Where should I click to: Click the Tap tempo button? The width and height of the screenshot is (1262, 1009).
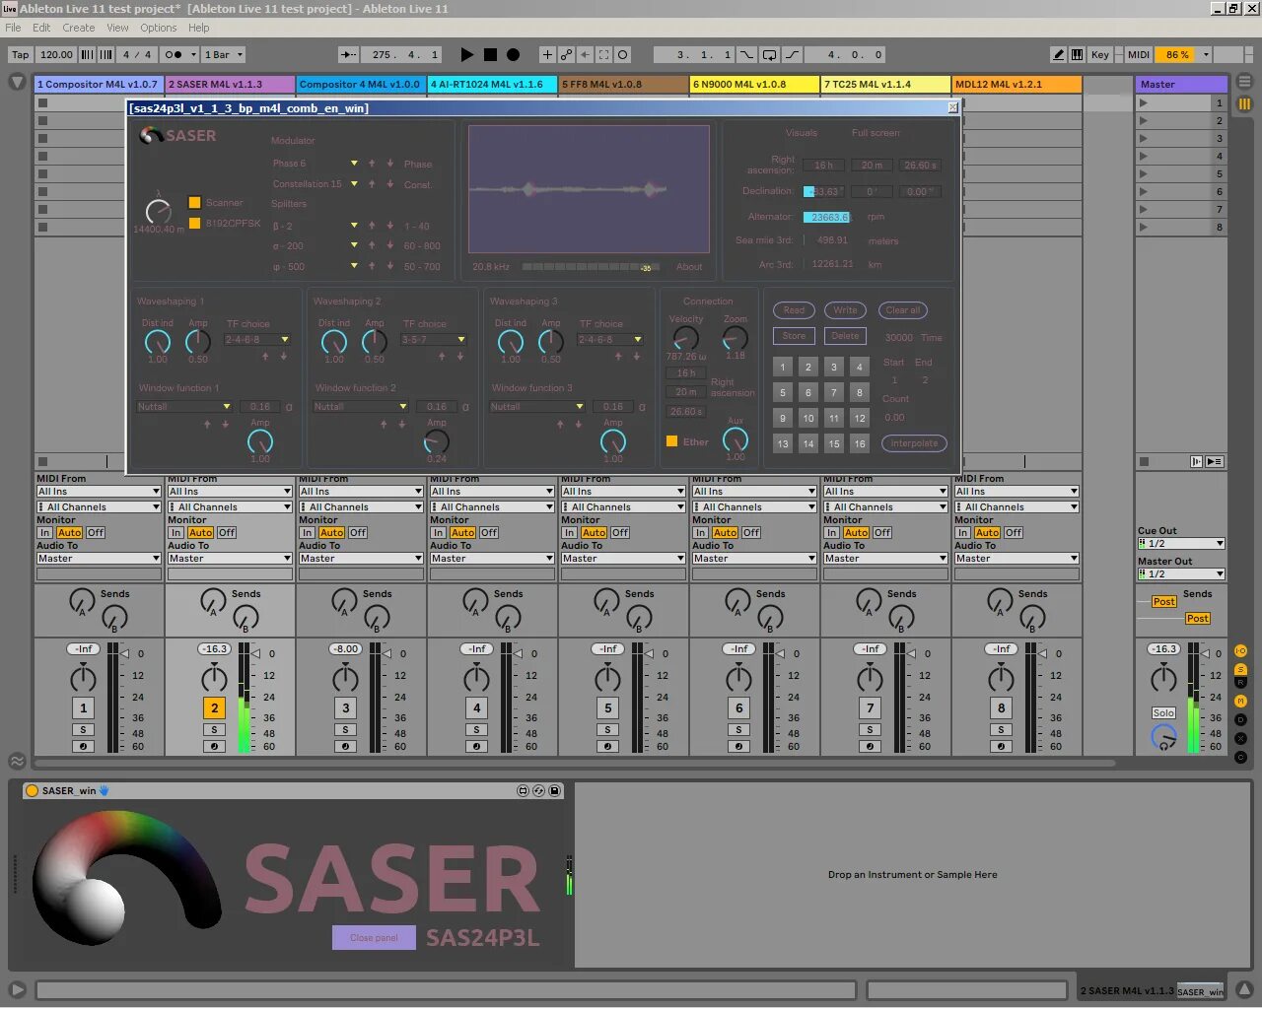pyautogui.click(x=21, y=55)
